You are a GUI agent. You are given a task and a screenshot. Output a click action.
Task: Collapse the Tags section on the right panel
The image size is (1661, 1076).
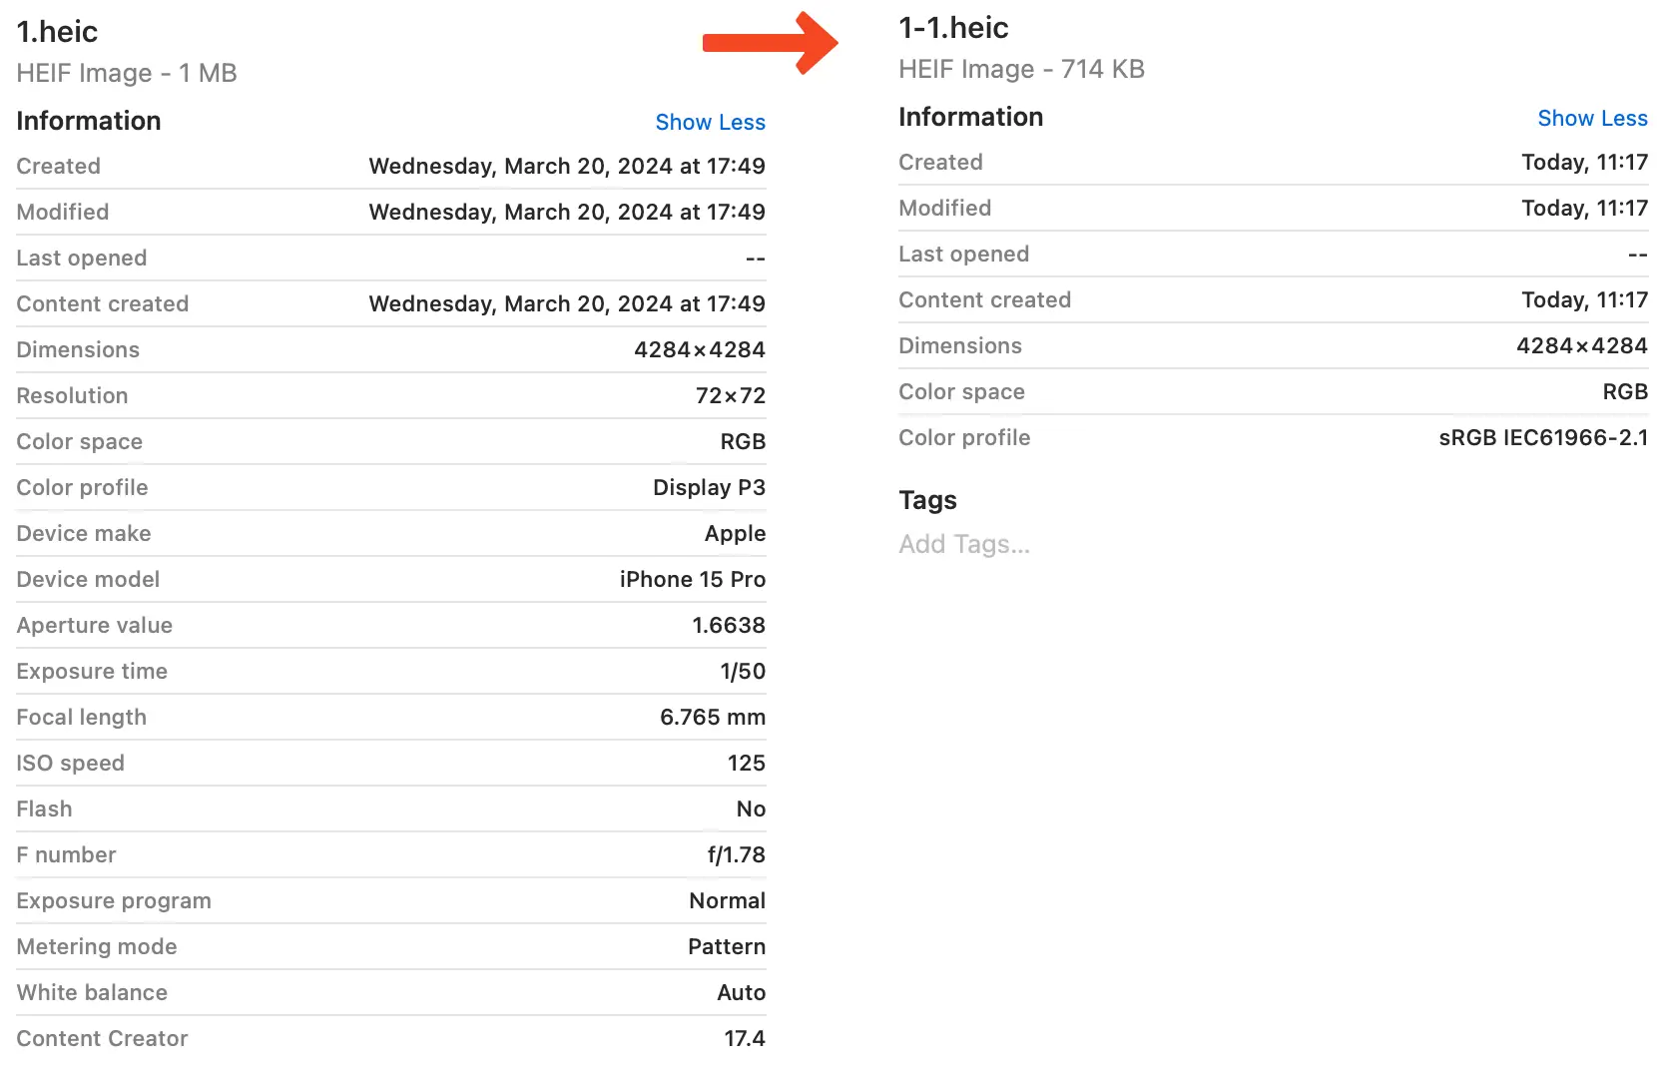pyautogui.click(x=926, y=500)
